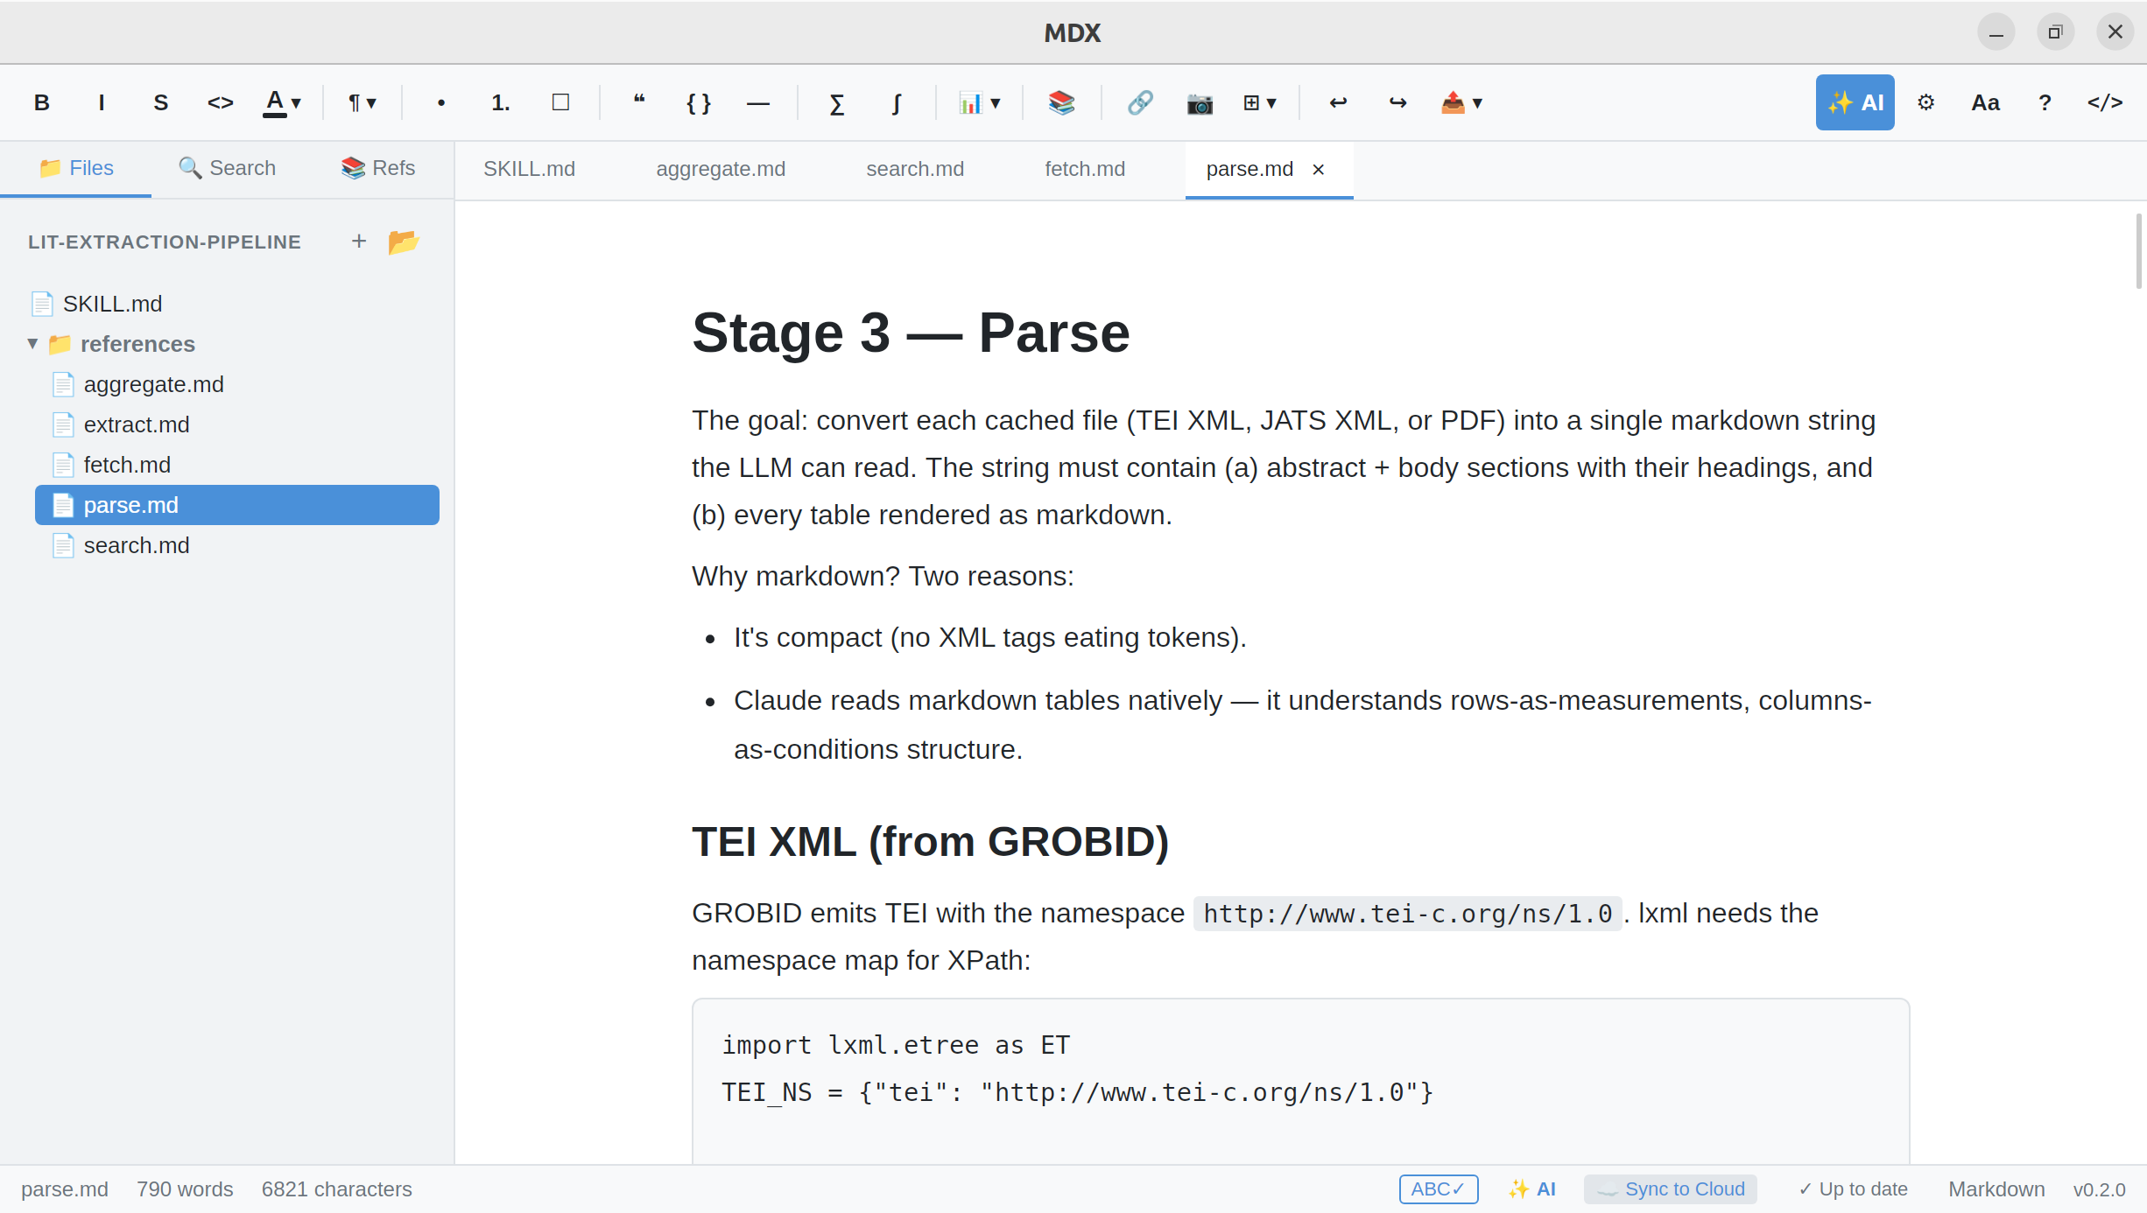
Task: Close the parse.md tab
Action: click(x=1318, y=170)
